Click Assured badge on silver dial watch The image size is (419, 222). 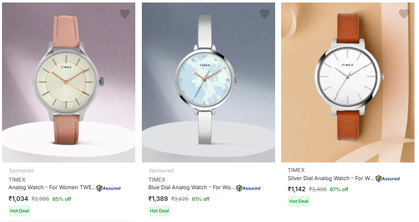coord(388,179)
